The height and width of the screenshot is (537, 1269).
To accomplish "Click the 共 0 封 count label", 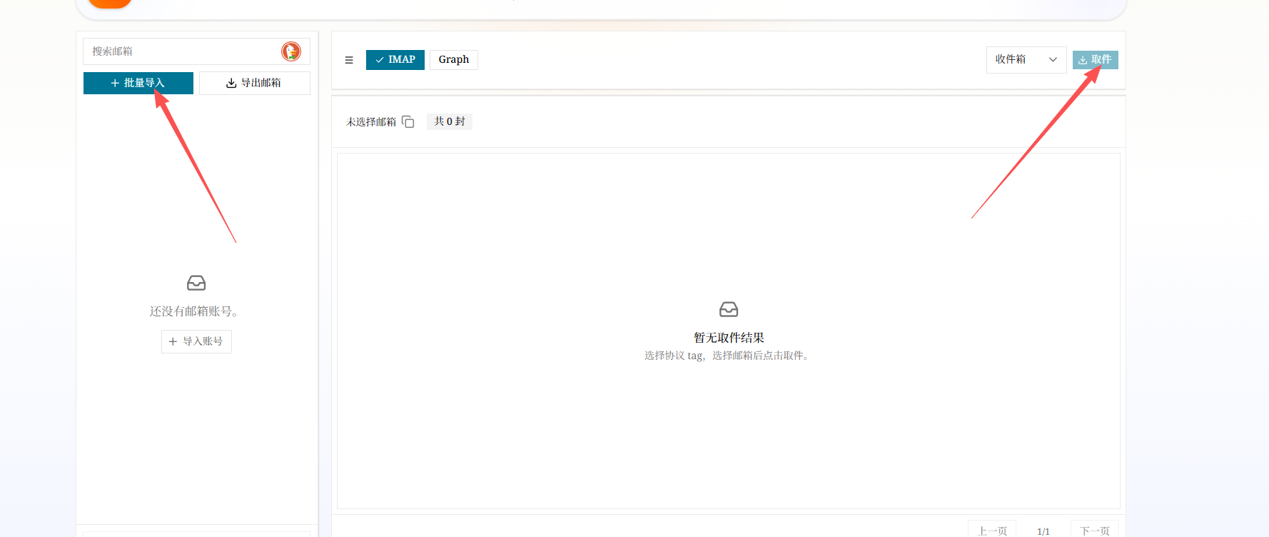I will coord(450,121).
